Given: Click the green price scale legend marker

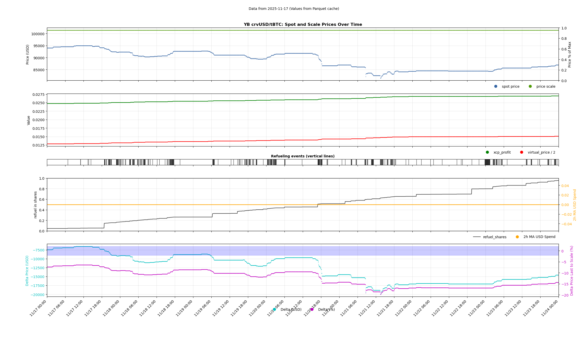Looking at the screenshot, I should click(x=530, y=86).
